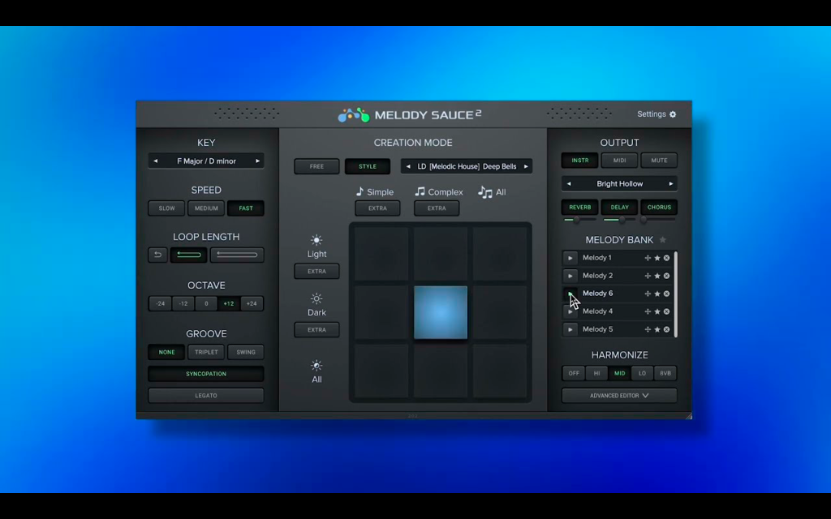Screen dimensions: 831x519
Task: Click the loop length undo arrow icon
Action: tap(157, 255)
